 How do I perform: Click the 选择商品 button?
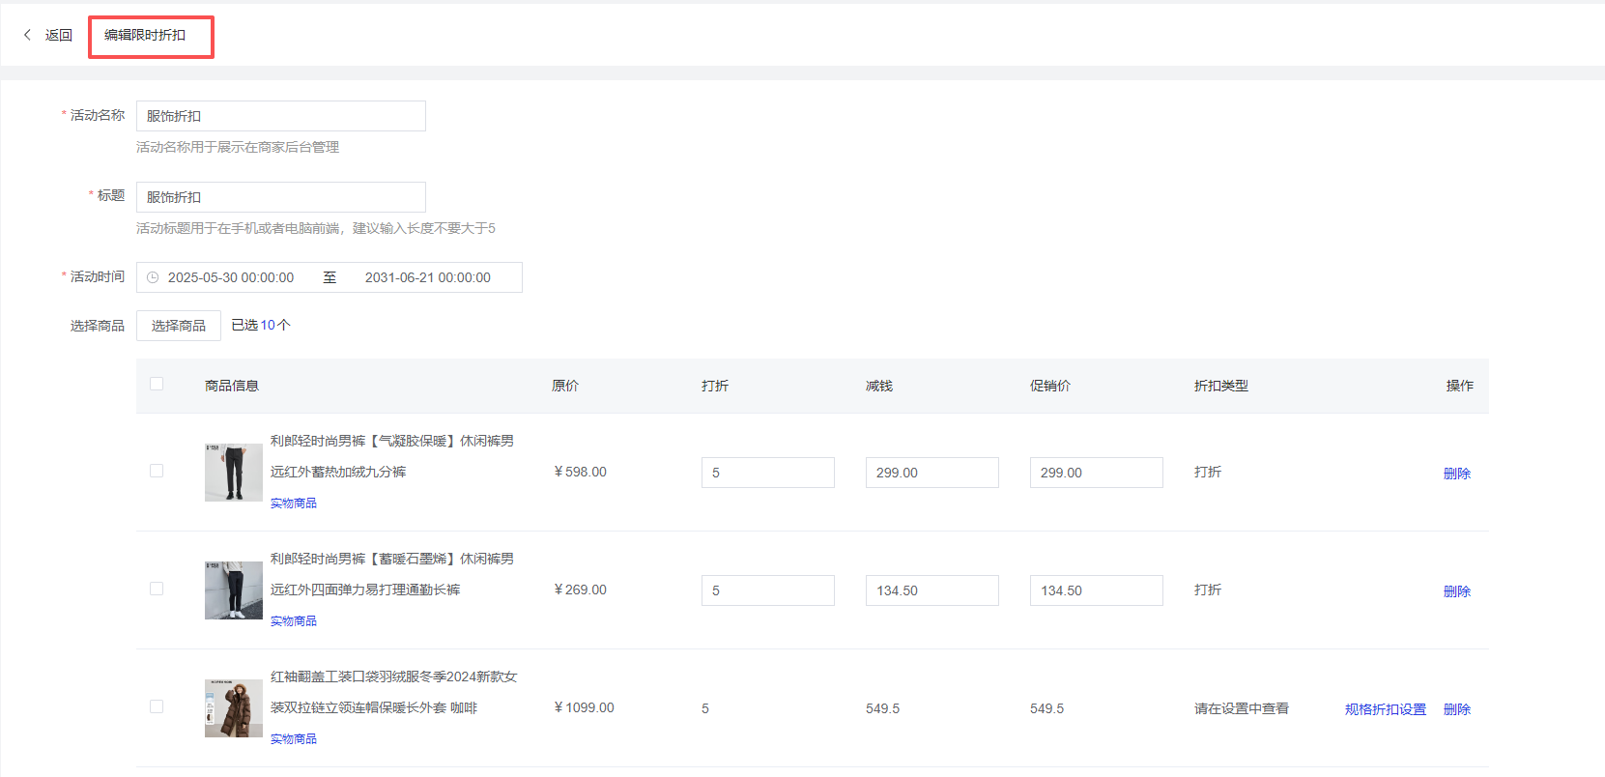(x=178, y=326)
